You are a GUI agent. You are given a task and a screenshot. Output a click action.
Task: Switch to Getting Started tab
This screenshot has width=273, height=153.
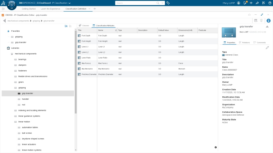point(28,9)
